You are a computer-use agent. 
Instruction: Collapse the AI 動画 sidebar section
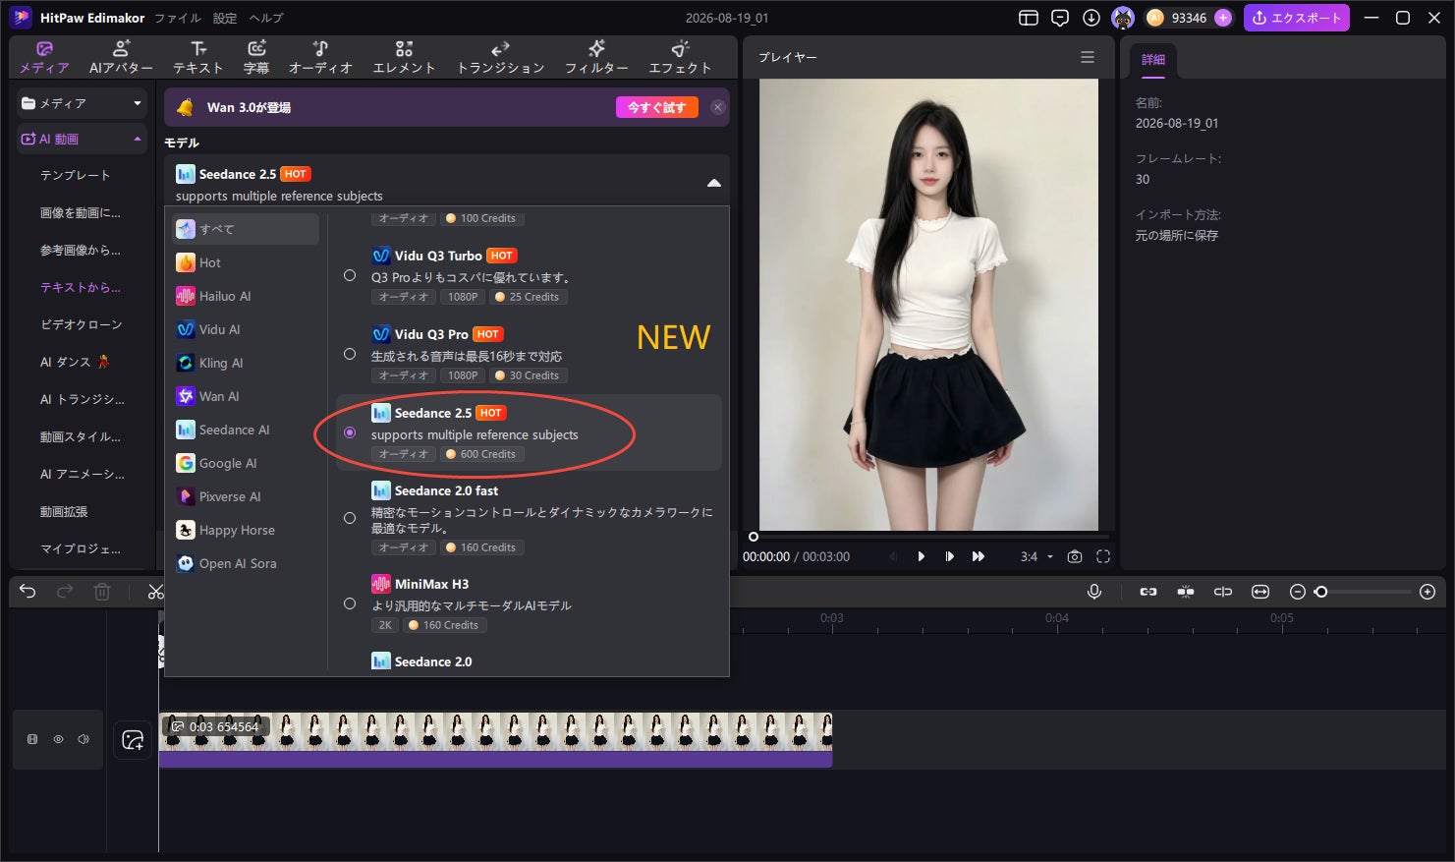82,139
